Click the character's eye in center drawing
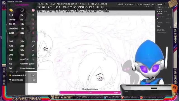 pyautogui.click(x=100, y=79)
